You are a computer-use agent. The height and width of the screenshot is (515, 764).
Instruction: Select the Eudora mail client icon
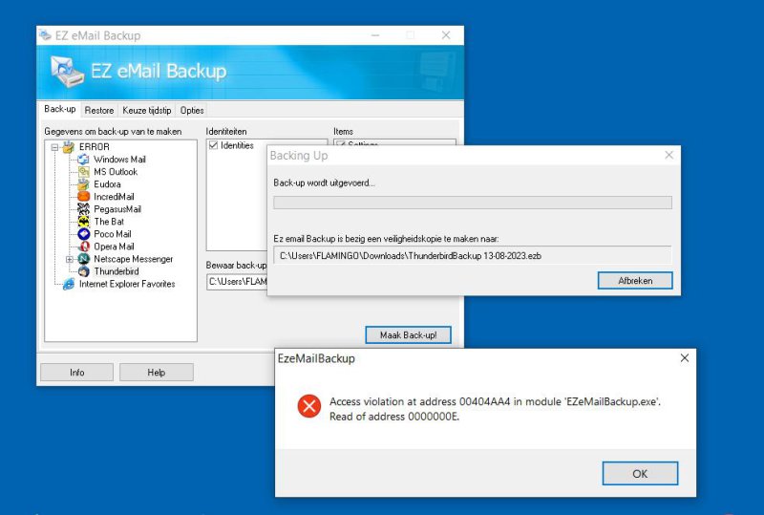coord(84,184)
